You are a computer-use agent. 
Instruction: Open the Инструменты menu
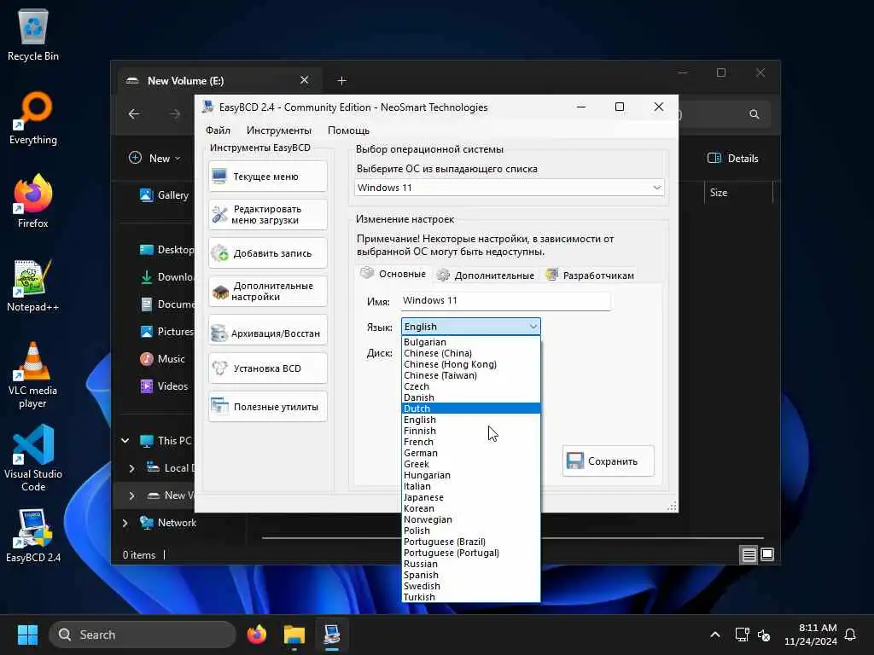coord(279,130)
